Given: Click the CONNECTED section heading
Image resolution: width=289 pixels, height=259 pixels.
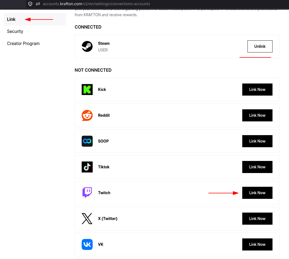Looking at the screenshot, I should (88, 27).
